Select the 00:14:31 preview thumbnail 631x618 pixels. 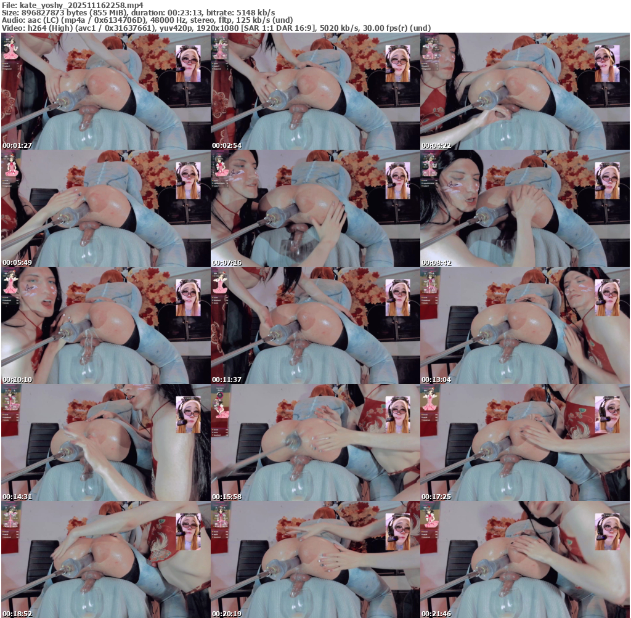click(105, 443)
